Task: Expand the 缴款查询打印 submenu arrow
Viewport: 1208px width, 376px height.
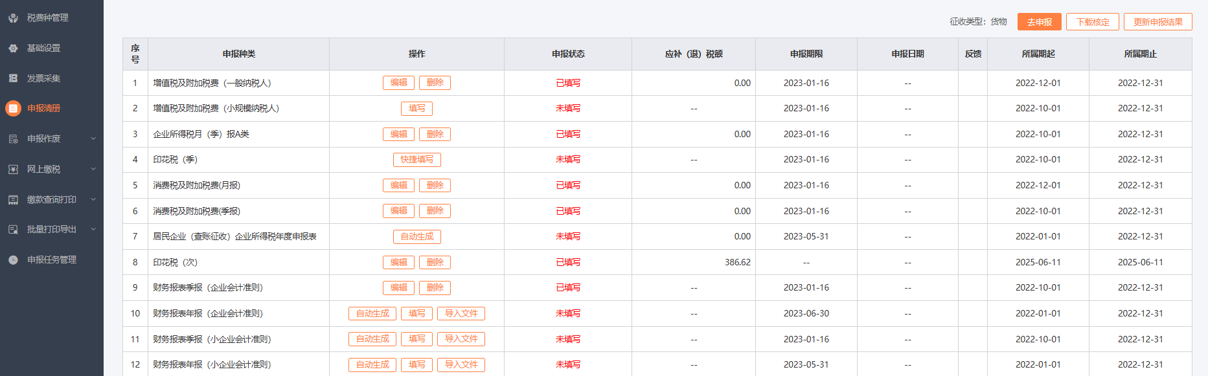Action: click(x=93, y=199)
